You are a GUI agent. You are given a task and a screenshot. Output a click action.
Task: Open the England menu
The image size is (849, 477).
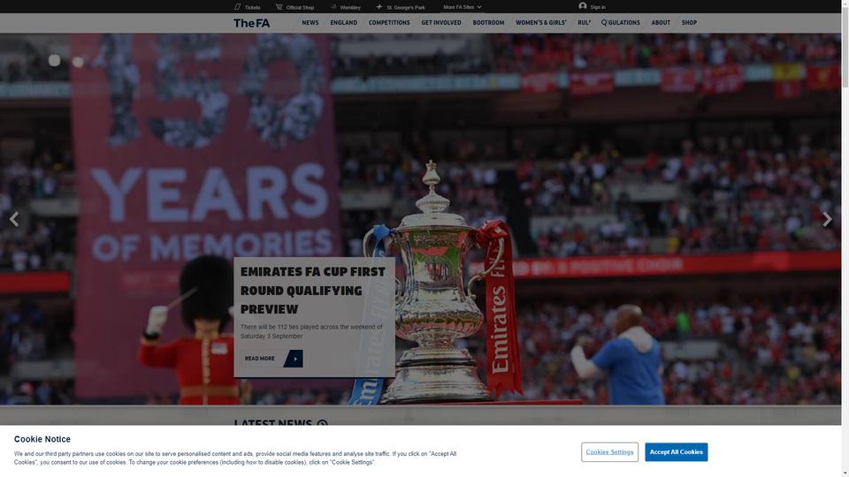tap(344, 23)
